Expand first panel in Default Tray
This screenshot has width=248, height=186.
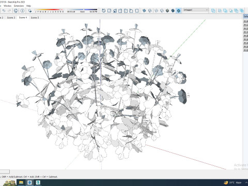245,21
